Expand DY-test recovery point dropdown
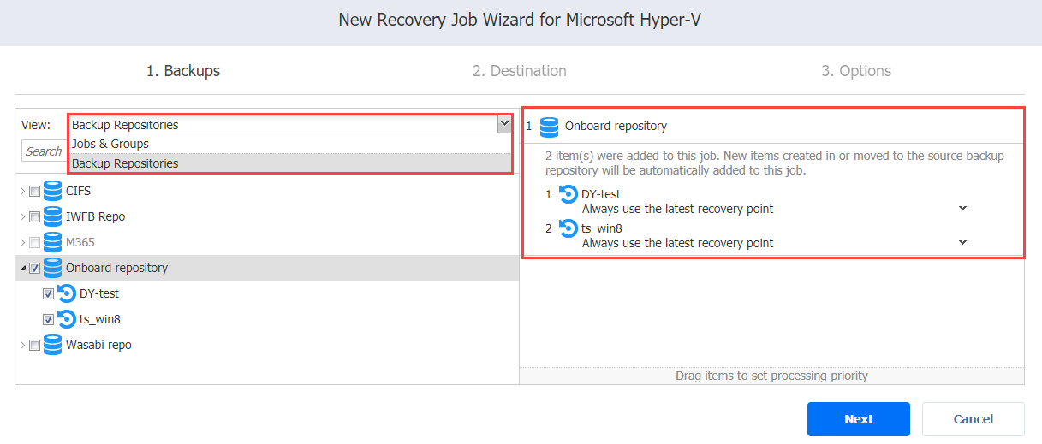This screenshot has width=1042, height=444. (x=962, y=208)
